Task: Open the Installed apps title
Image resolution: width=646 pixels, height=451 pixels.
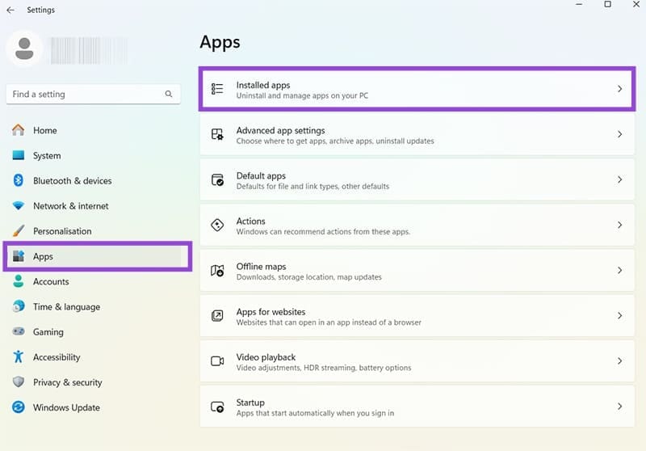Action: [263, 85]
